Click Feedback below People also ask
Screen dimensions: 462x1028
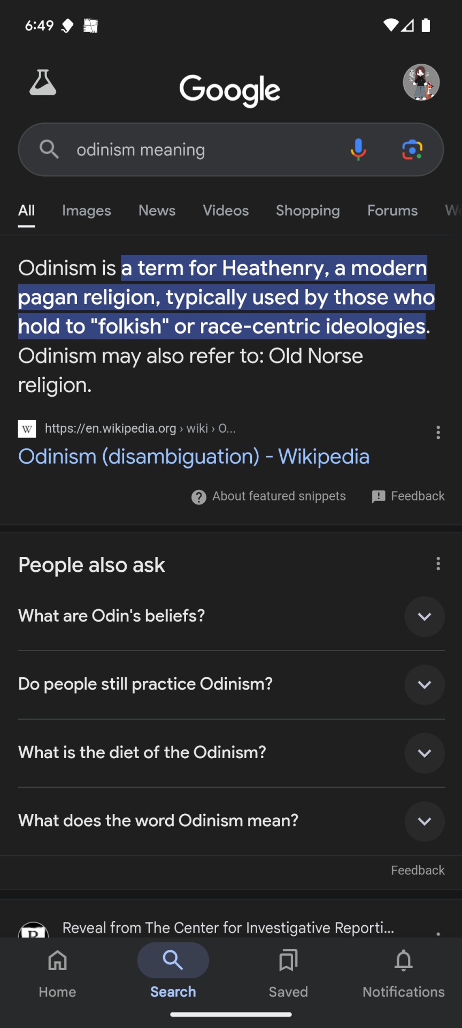[418, 871]
